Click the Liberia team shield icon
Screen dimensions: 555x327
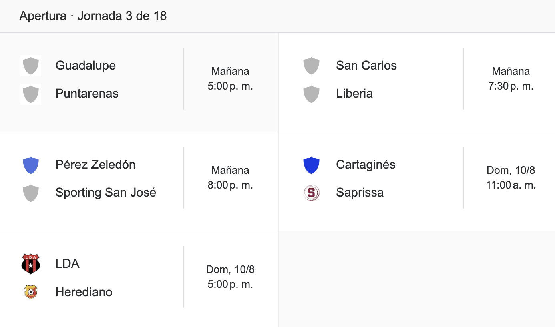311,94
